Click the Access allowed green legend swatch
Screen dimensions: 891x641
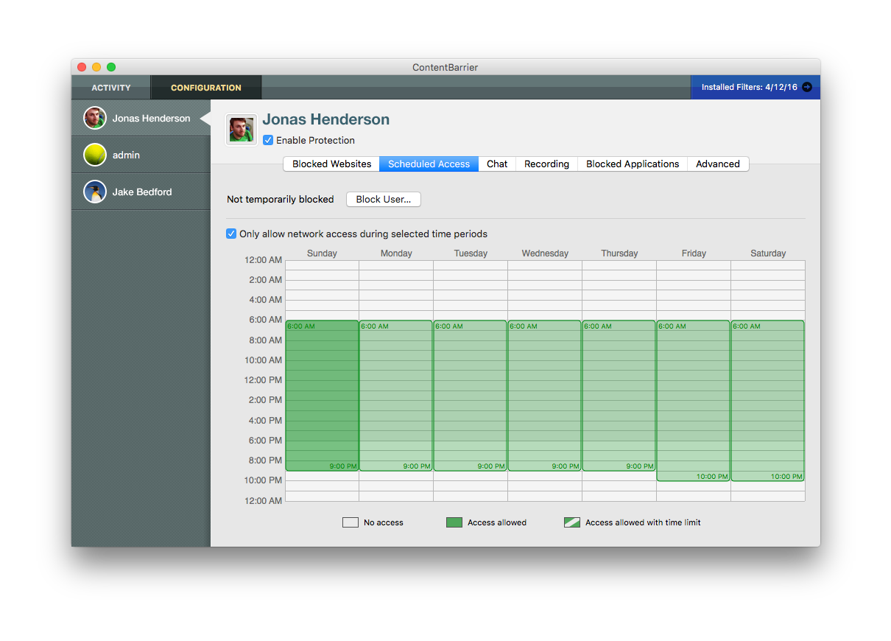(x=454, y=522)
